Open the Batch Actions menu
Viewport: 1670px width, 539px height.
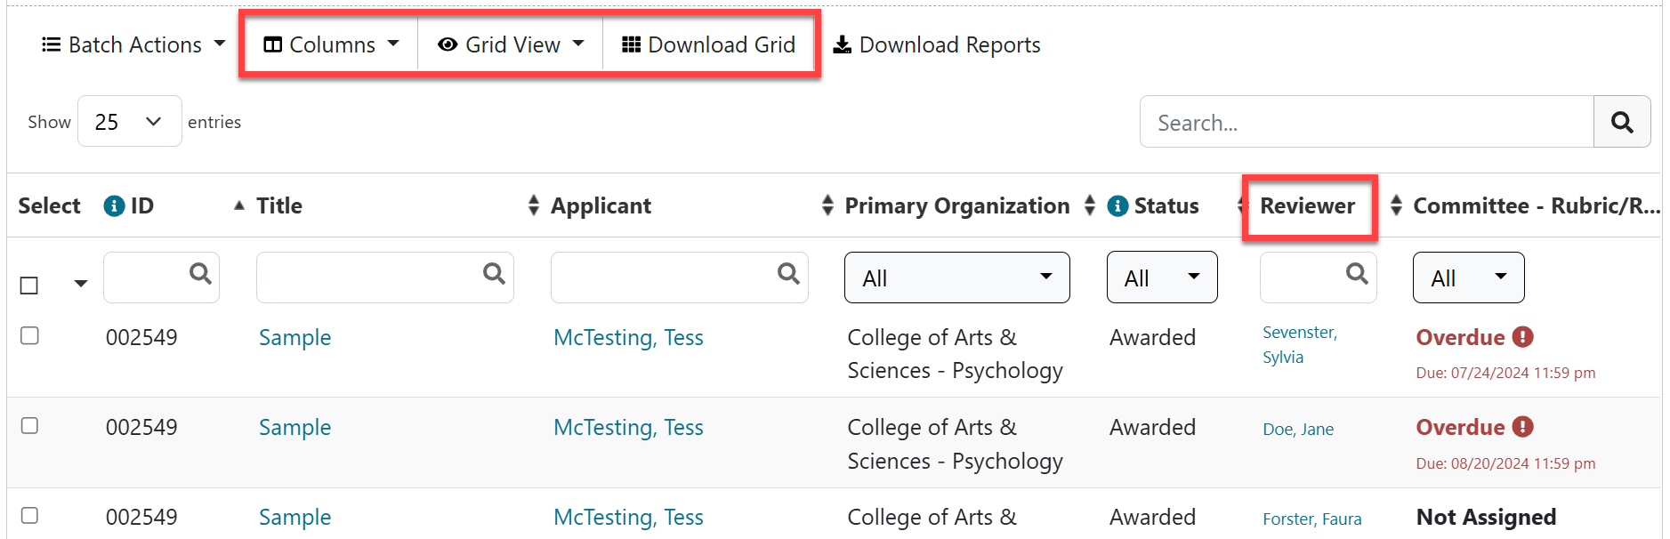133,44
